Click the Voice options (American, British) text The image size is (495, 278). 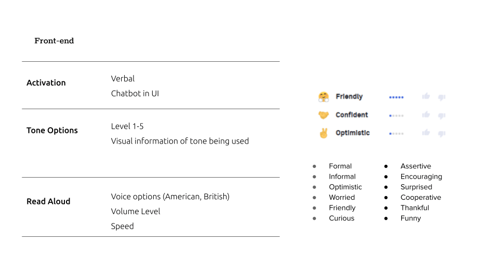point(170,197)
